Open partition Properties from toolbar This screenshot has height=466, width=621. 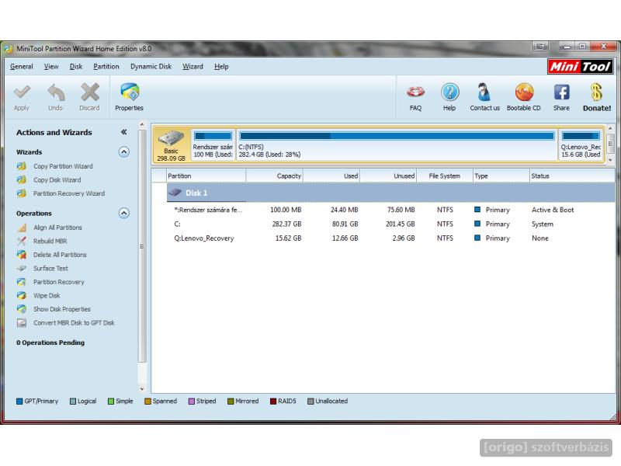tap(129, 97)
